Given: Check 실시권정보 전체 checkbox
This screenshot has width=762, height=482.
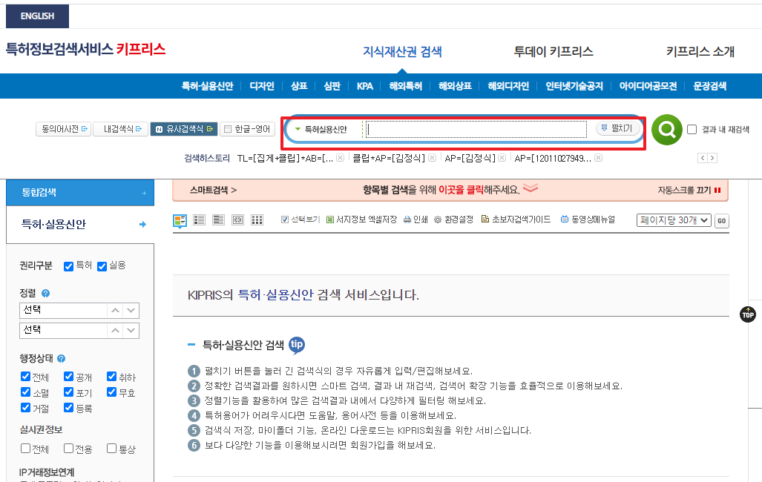Looking at the screenshot, I should point(26,448).
